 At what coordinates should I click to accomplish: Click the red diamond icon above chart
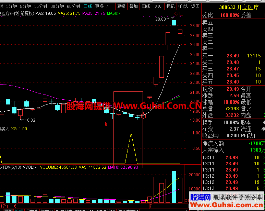click(x=176, y=13)
